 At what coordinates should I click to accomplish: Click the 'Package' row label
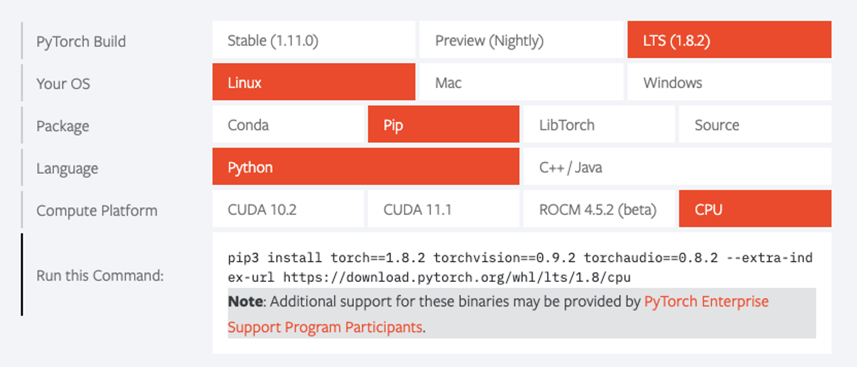(x=62, y=126)
